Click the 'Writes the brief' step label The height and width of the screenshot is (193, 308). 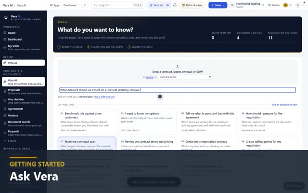coord(142,47)
